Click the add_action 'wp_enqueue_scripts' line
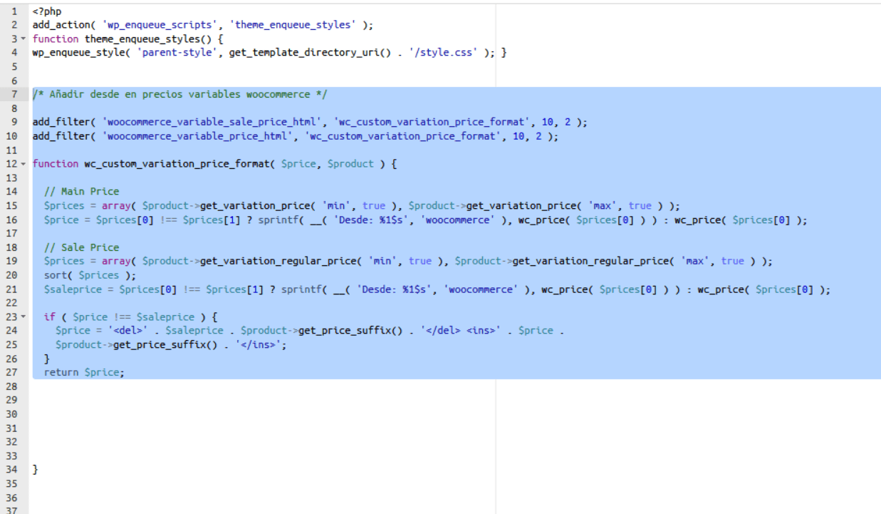This screenshot has height=514, width=881. (203, 25)
